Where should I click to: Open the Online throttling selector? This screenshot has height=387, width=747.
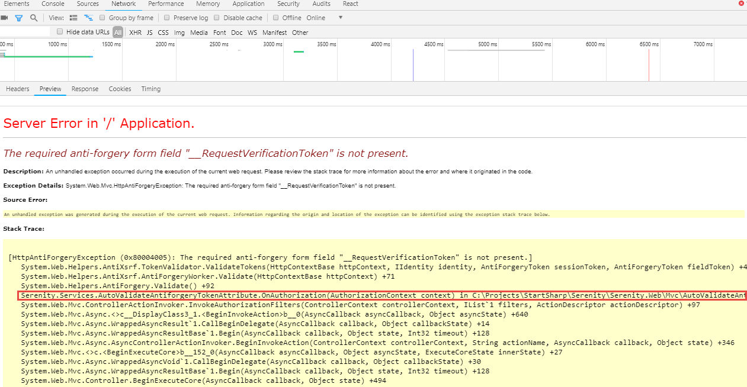tap(315, 17)
